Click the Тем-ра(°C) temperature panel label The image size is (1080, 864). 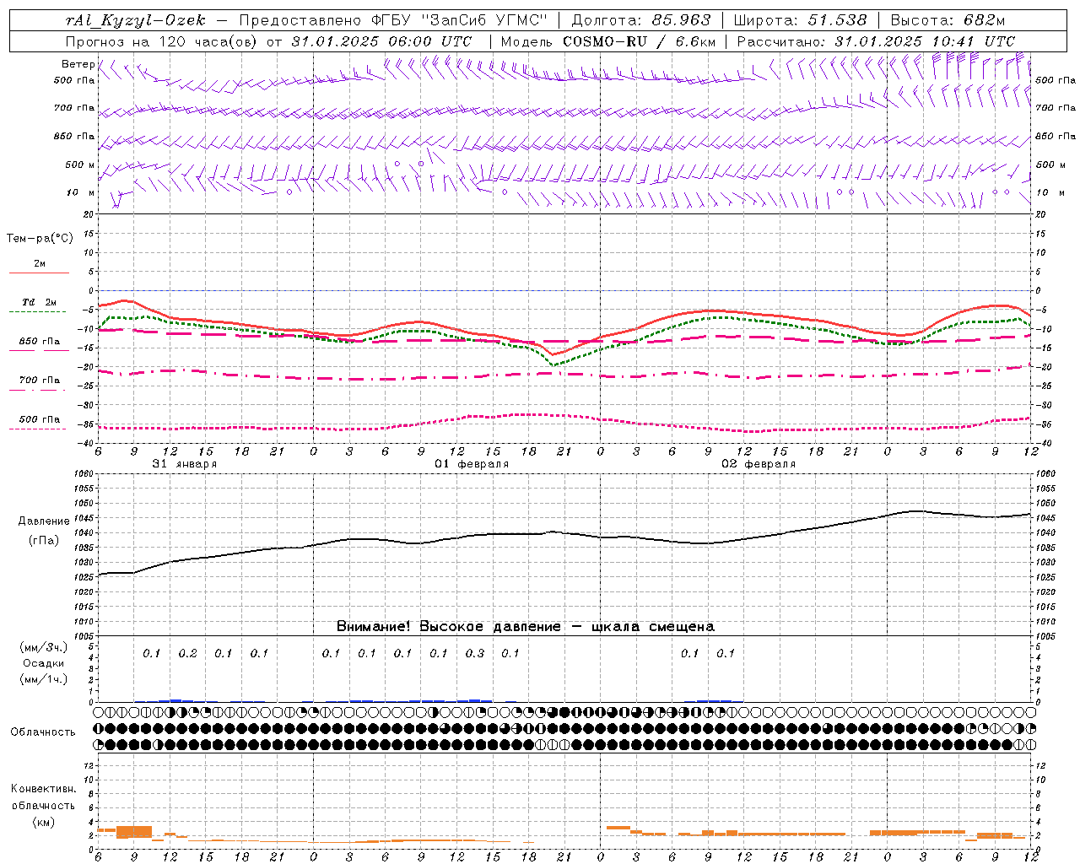coord(40,238)
